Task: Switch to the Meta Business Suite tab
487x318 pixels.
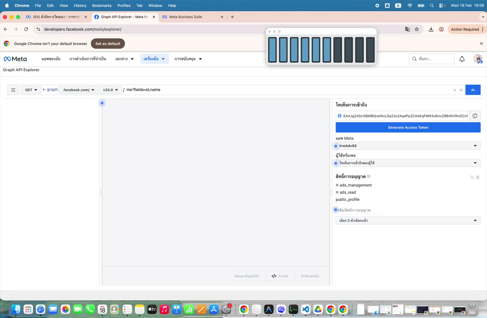Action: 192,17
